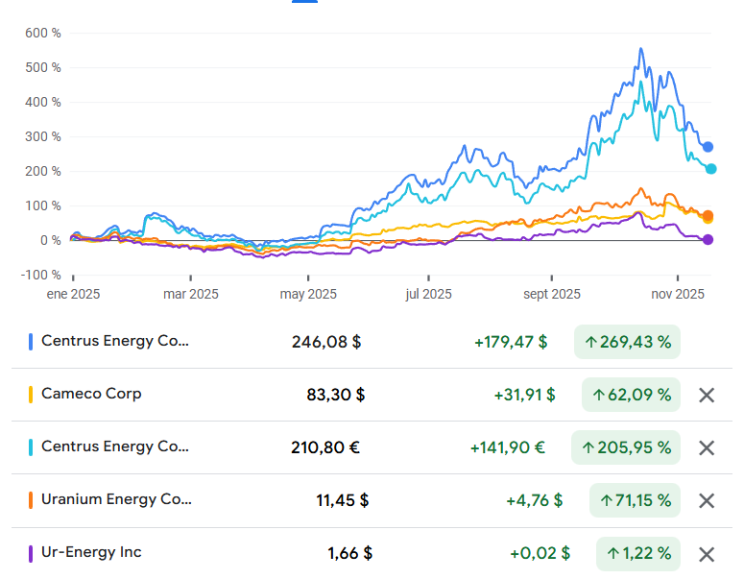This screenshot has height=579, width=744.
Task: Click the yellow Cameco Corp color bar
Action: 32,395
